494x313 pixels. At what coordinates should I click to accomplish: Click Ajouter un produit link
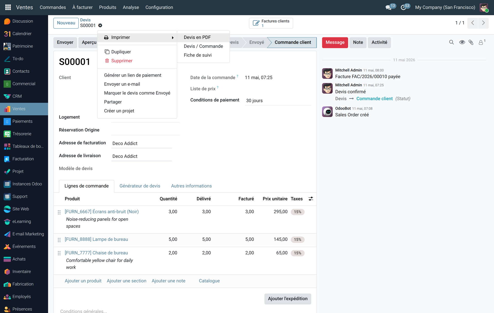pos(83,281)
